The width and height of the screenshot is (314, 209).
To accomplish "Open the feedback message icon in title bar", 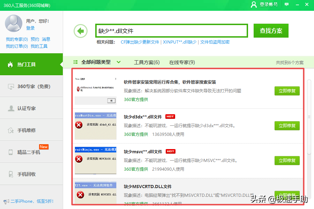I will (x=286, y=5).
